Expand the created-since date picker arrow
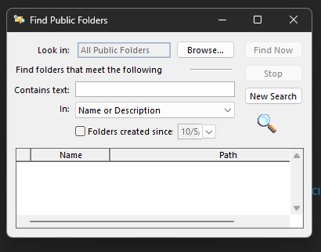This screenshot has height=252, width=321. click(209, 132)
